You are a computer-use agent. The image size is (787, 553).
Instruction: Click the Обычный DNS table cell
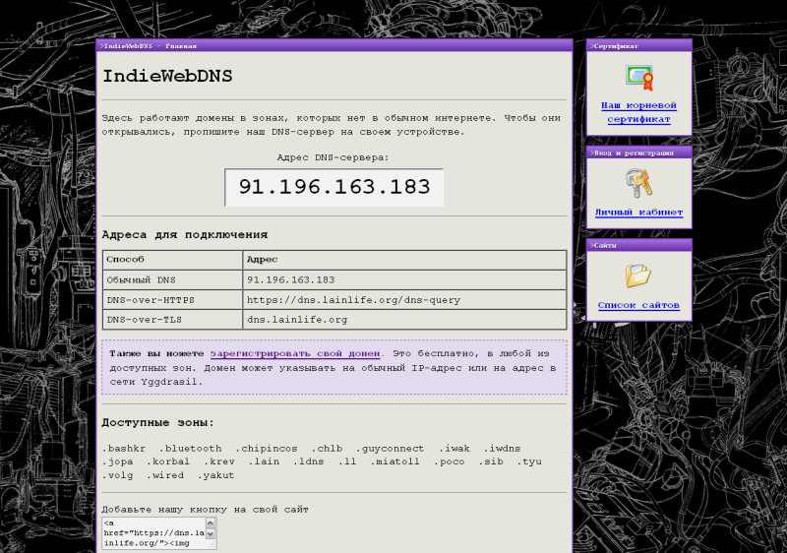coord(173,280)
